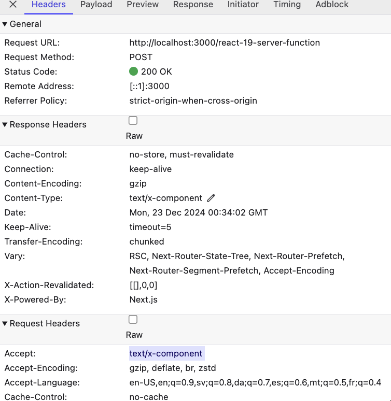The image size is (391, 401).
Task: Switch to the Initiator tab
Action: tap(243, 4)
